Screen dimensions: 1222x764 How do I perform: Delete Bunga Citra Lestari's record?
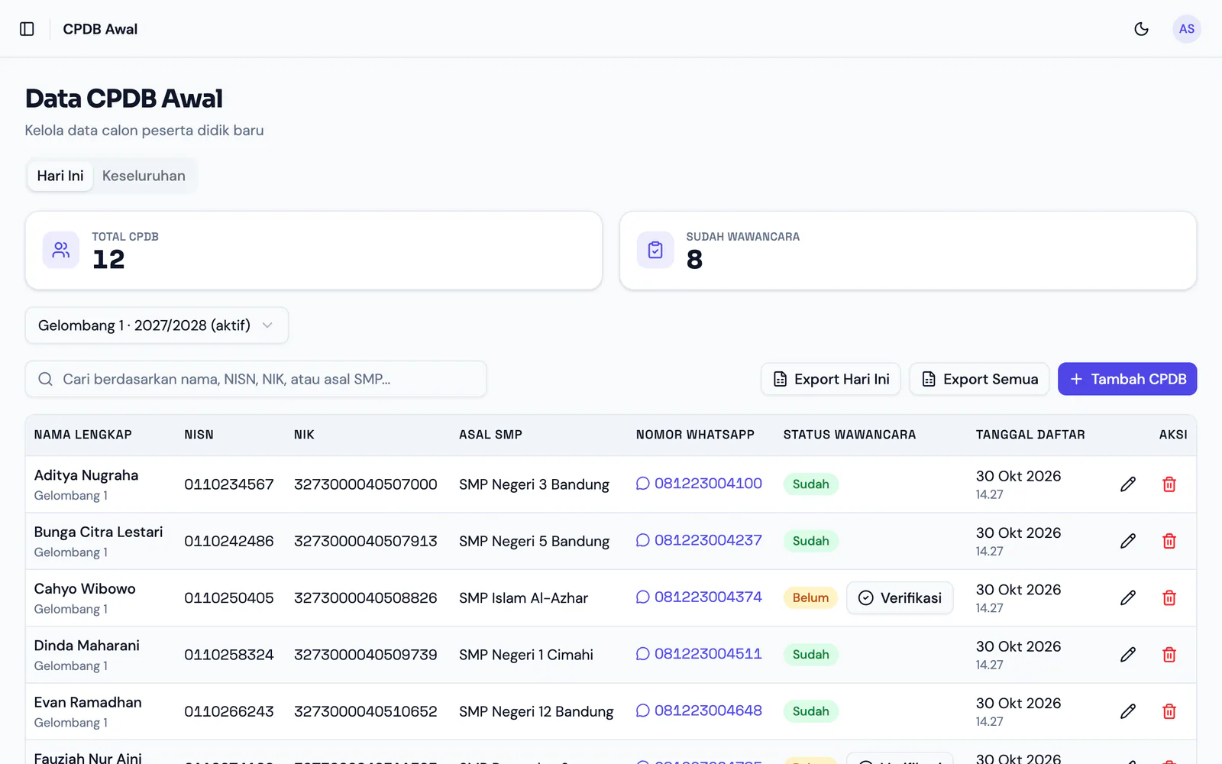point(1169,541)
